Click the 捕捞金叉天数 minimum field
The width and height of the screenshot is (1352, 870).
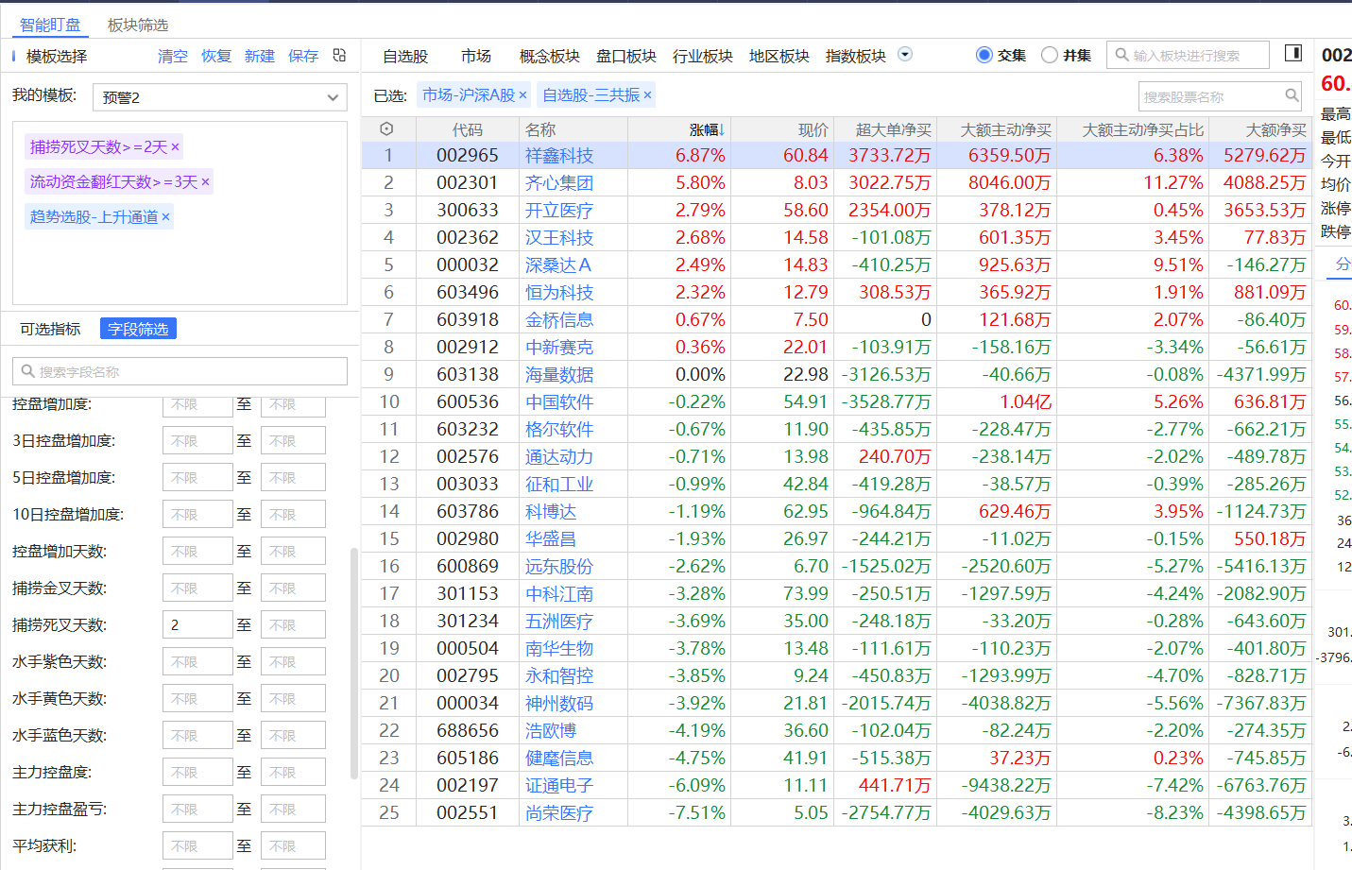[x=197, y=588]
